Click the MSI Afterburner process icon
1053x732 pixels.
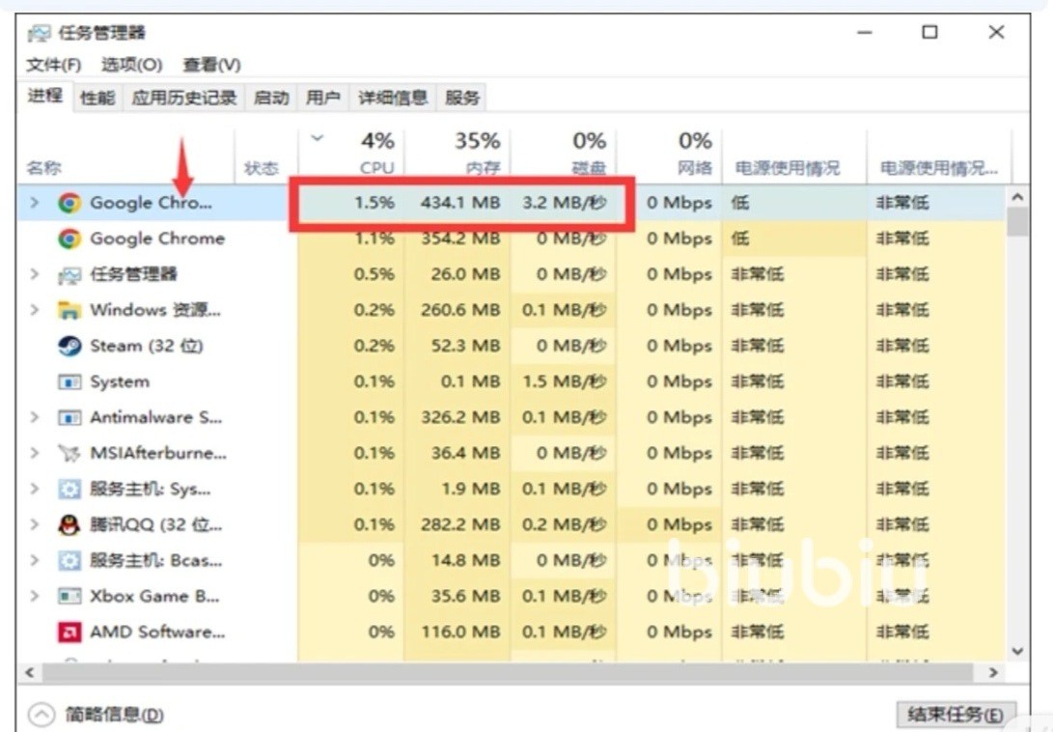coord(69,453)
